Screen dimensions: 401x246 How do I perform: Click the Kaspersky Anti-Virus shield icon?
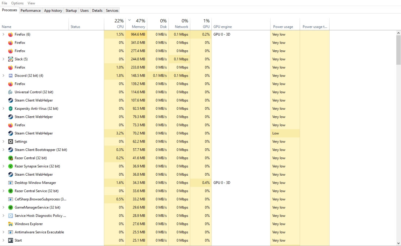click(x=11, y=109)
